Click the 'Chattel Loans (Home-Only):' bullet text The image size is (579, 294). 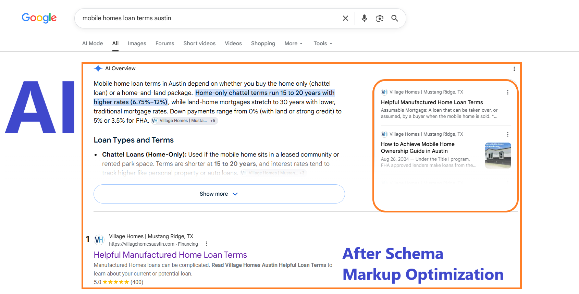(x=144, y=155)
